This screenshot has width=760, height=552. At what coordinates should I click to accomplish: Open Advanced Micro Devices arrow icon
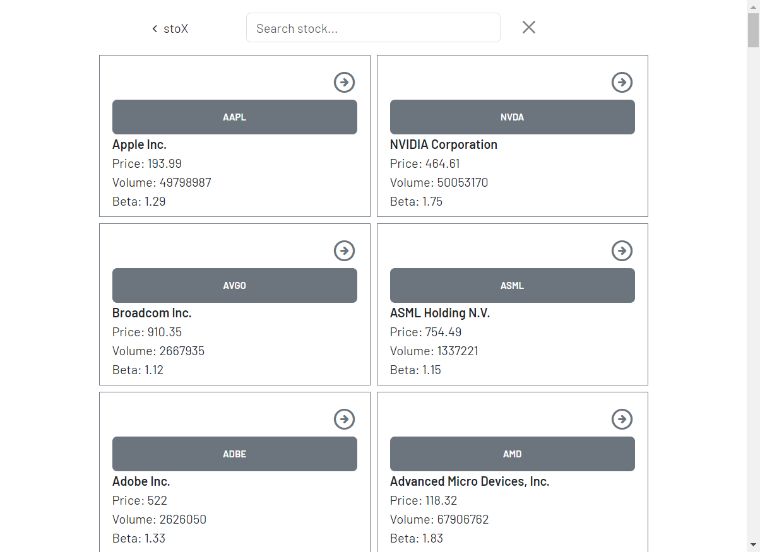[622, 419]
